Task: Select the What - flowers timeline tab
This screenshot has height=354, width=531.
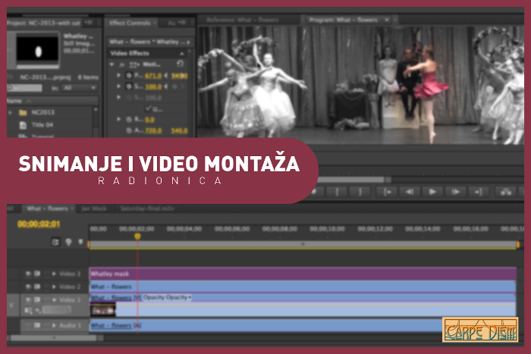Action: (47, 208)
